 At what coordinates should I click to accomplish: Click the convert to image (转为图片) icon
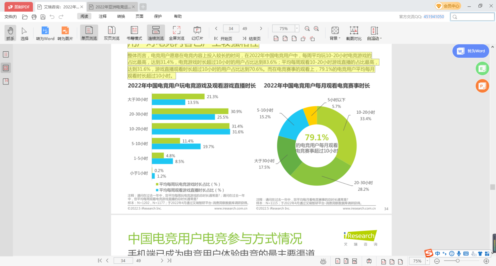[x=65, y=33]
